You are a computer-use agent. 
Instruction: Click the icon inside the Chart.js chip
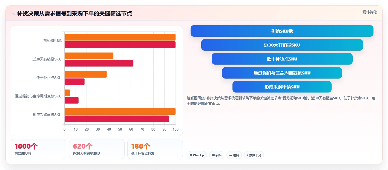(x=191, y=155)
